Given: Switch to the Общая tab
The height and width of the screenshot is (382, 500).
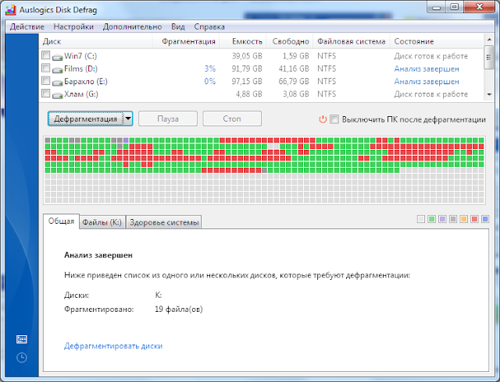Looking at the screenshot, I should (x=61, y=221).
